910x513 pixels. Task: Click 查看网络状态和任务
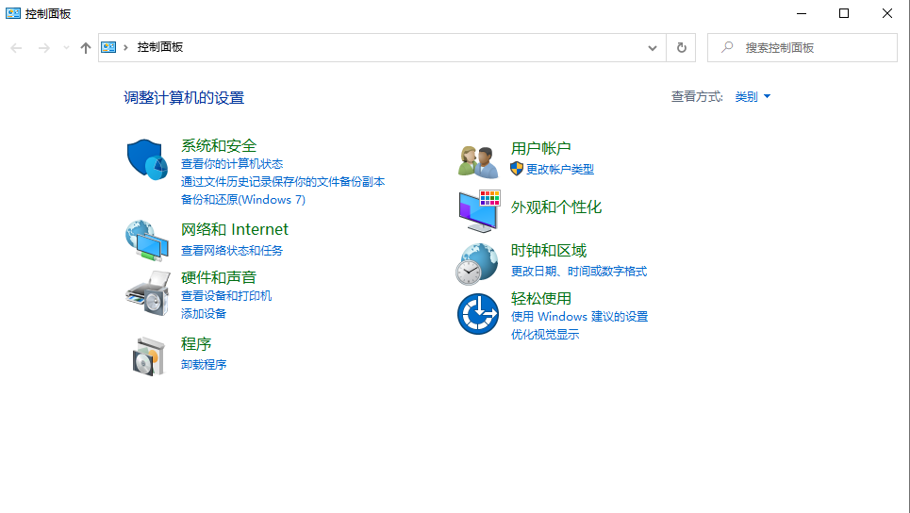[x=232, y=250]
